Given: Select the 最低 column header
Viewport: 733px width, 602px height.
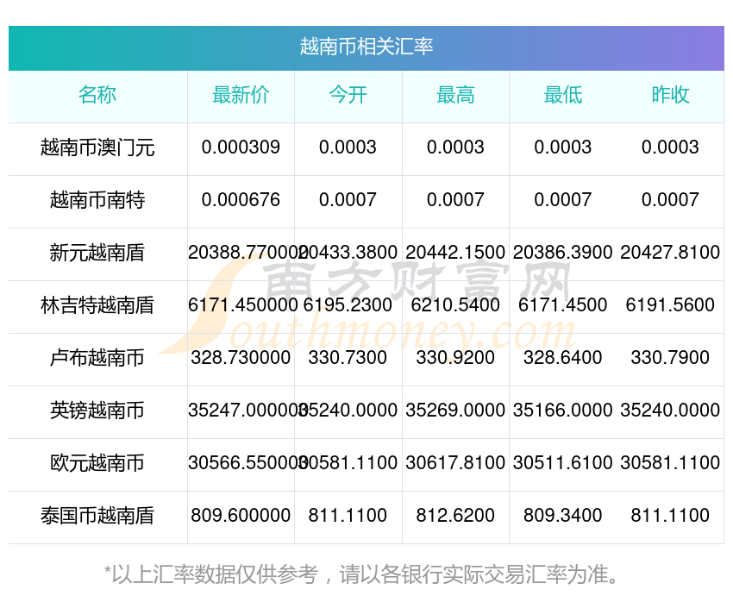Looking at the screenshot, I should (x=563, y=95).
